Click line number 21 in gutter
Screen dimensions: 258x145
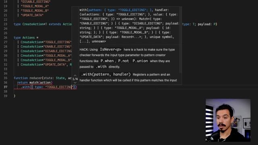(6, 15)
